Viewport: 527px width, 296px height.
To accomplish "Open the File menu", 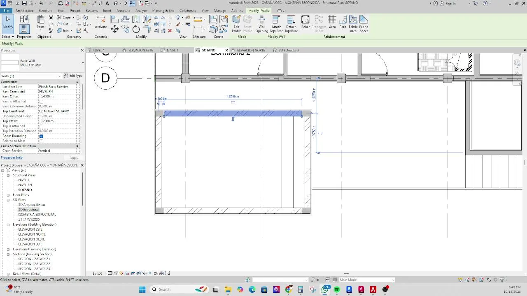I will click(x=6, y=11).
